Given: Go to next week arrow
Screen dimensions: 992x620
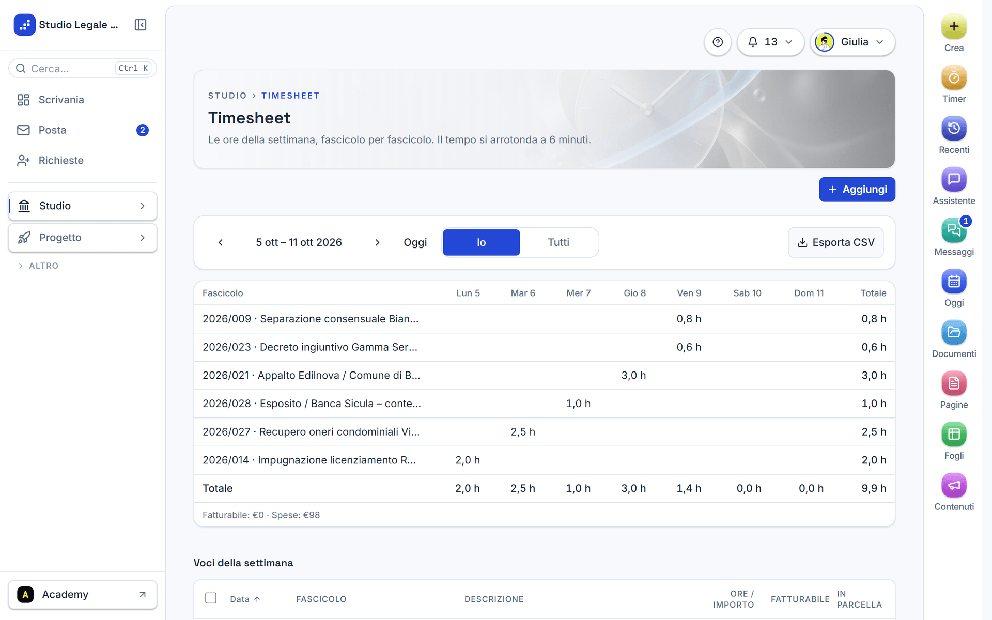Looking at the screenshot, I should pos(377,242).
